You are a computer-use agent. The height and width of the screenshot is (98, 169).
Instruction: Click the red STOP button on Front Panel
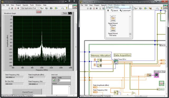[x=39, y=12]
